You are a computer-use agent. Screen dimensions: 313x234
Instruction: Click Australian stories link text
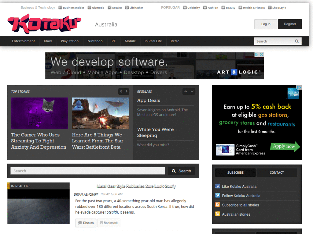[236, 214]
